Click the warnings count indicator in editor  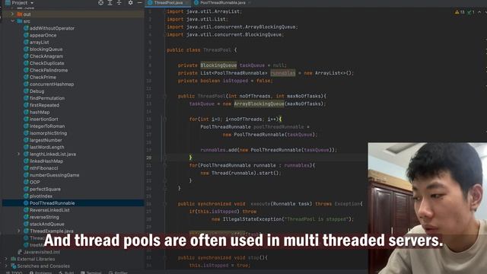point(460,12)
